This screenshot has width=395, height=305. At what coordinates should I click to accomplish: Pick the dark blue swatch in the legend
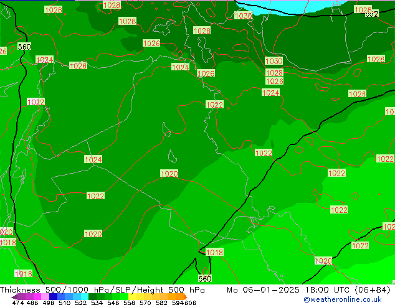tap(53, 296)
